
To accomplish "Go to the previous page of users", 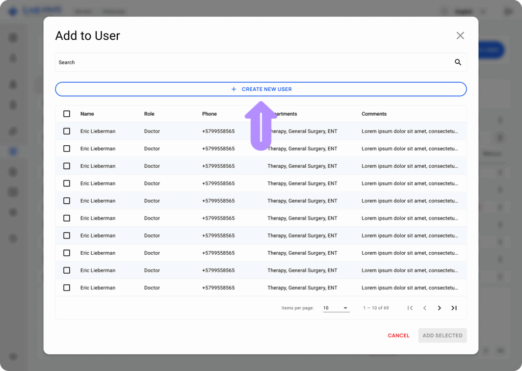I will (x=425, y=308).
